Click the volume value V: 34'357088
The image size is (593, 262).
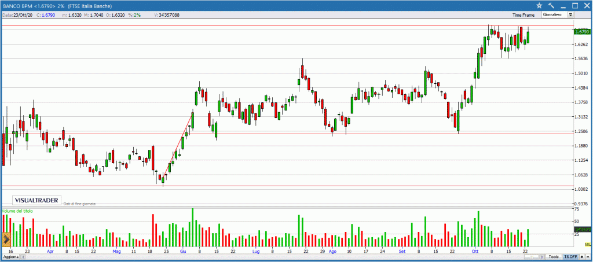(x=167, y=14)
